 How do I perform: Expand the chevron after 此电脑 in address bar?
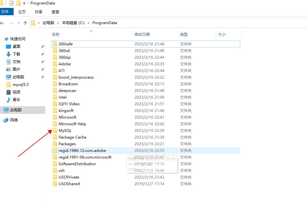point(58,23)
